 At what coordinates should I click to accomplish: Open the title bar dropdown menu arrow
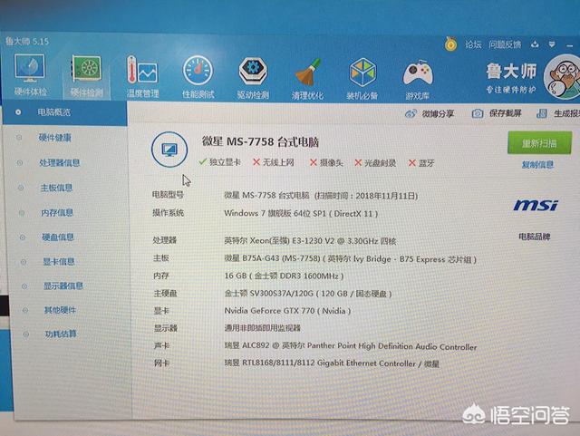552,44
